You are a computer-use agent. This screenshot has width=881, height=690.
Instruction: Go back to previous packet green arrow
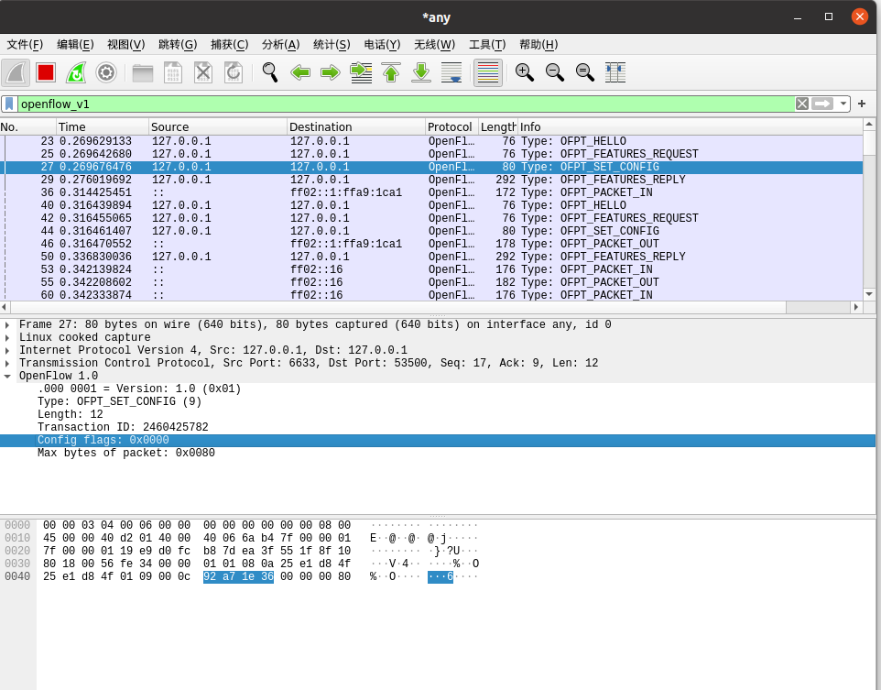tap(300, 72)
